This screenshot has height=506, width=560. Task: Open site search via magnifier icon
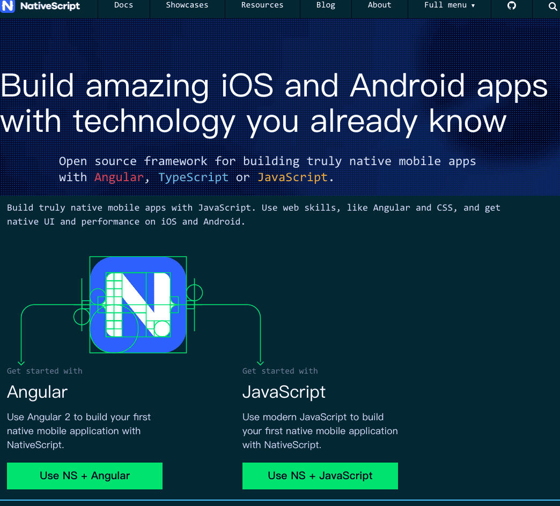click(x=552, y=6)
